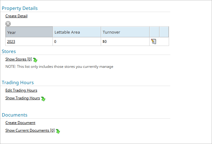Select the Lettable Area value 0 cell
Screen dimensions: 212x144
point(77,42)
